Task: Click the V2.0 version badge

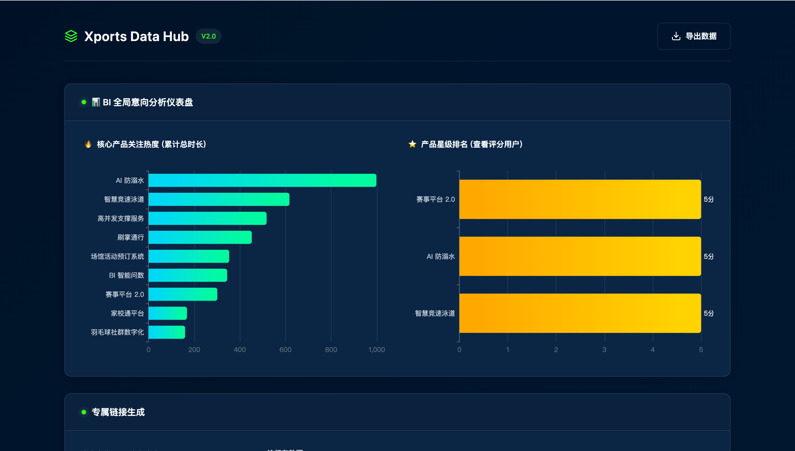Action: (208, 36)
